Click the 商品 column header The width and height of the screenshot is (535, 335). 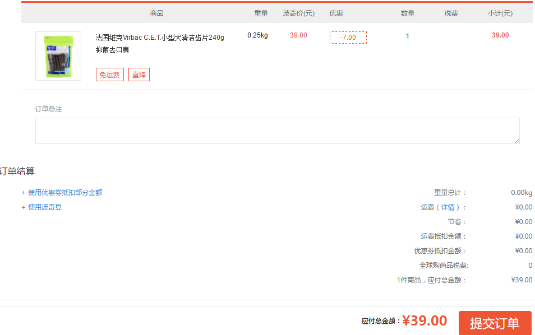pyautogui.click(x=157, y=13)
